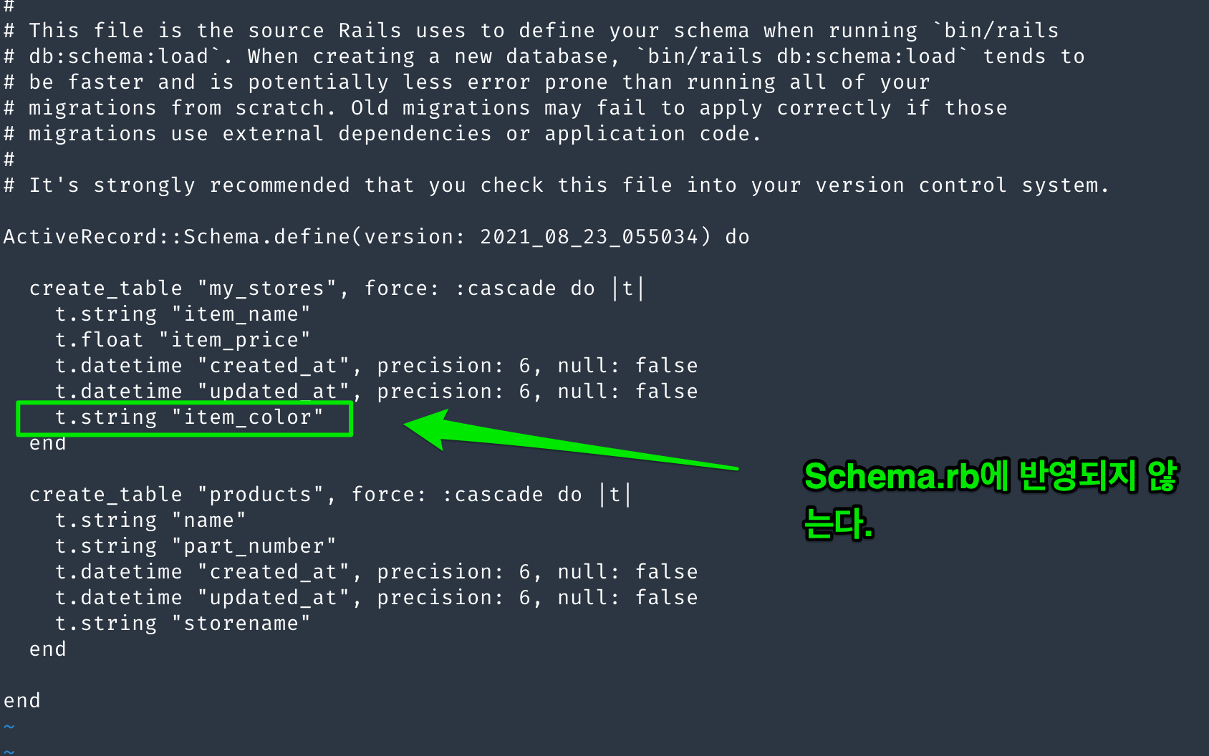Click the "end" closing the products table
The image size is (1209, 756).
pos(48,649)
